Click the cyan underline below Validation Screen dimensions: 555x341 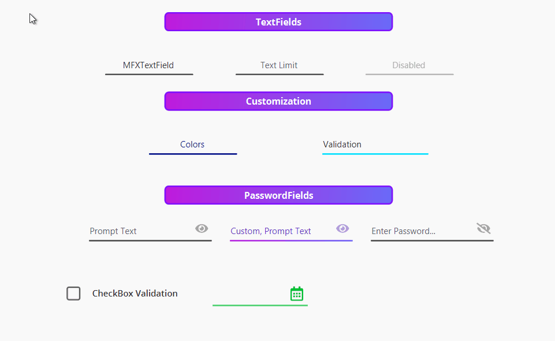click(375, 154)
